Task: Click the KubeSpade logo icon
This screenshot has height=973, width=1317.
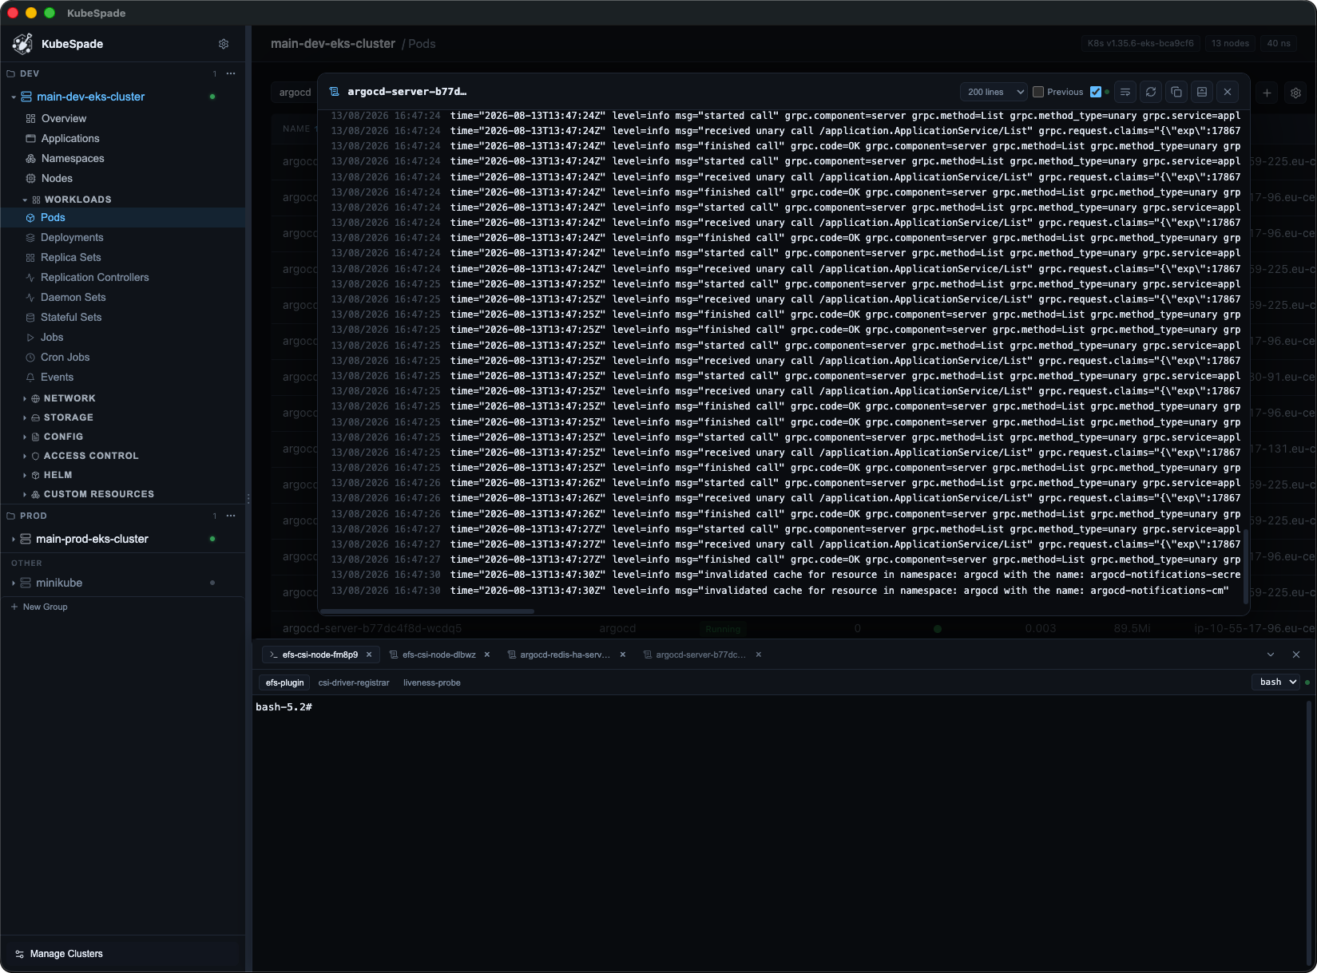Action: pyautogui.click(x=22, y=44)
